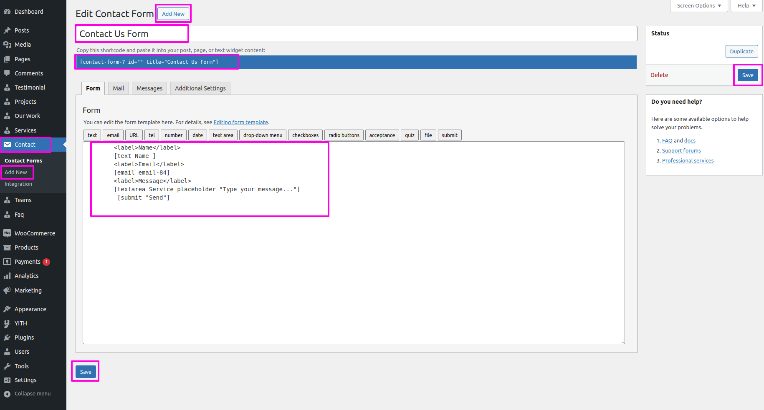The image size is (764, 410).
Task: Open the Help dropdown
Action: tap(746, 6)
